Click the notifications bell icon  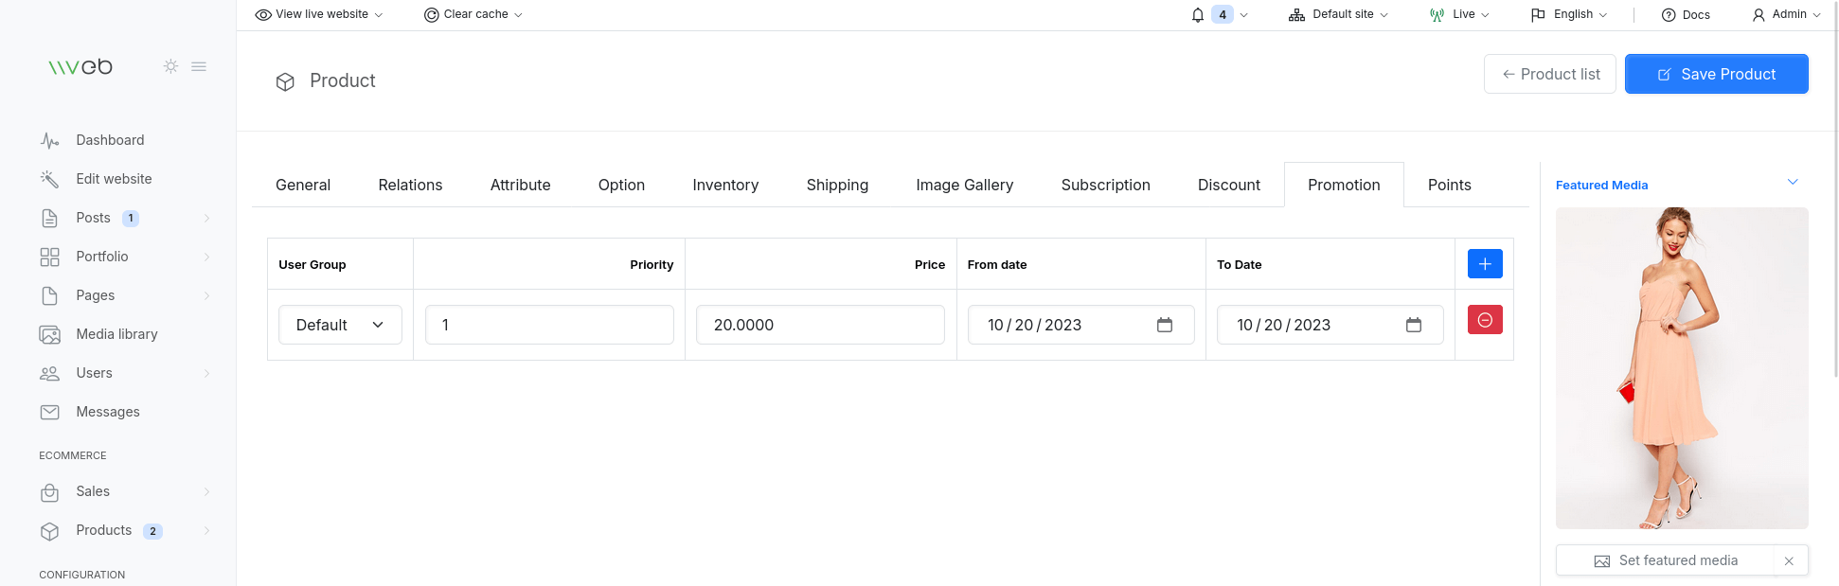coord(1198,15)
